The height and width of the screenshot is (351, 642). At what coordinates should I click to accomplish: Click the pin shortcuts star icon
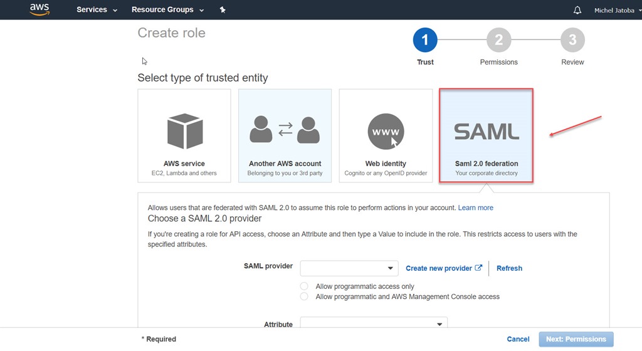click(223, 9)
